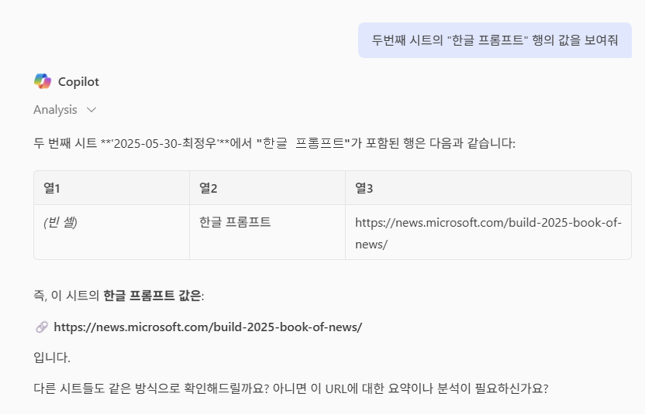Click the chain link icon beside the URL

(42, 327)
